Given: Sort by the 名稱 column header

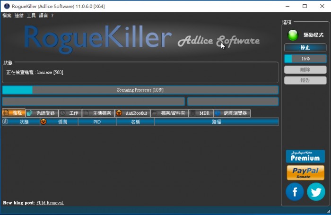Looking at the screenshot, I should [135, 122].
